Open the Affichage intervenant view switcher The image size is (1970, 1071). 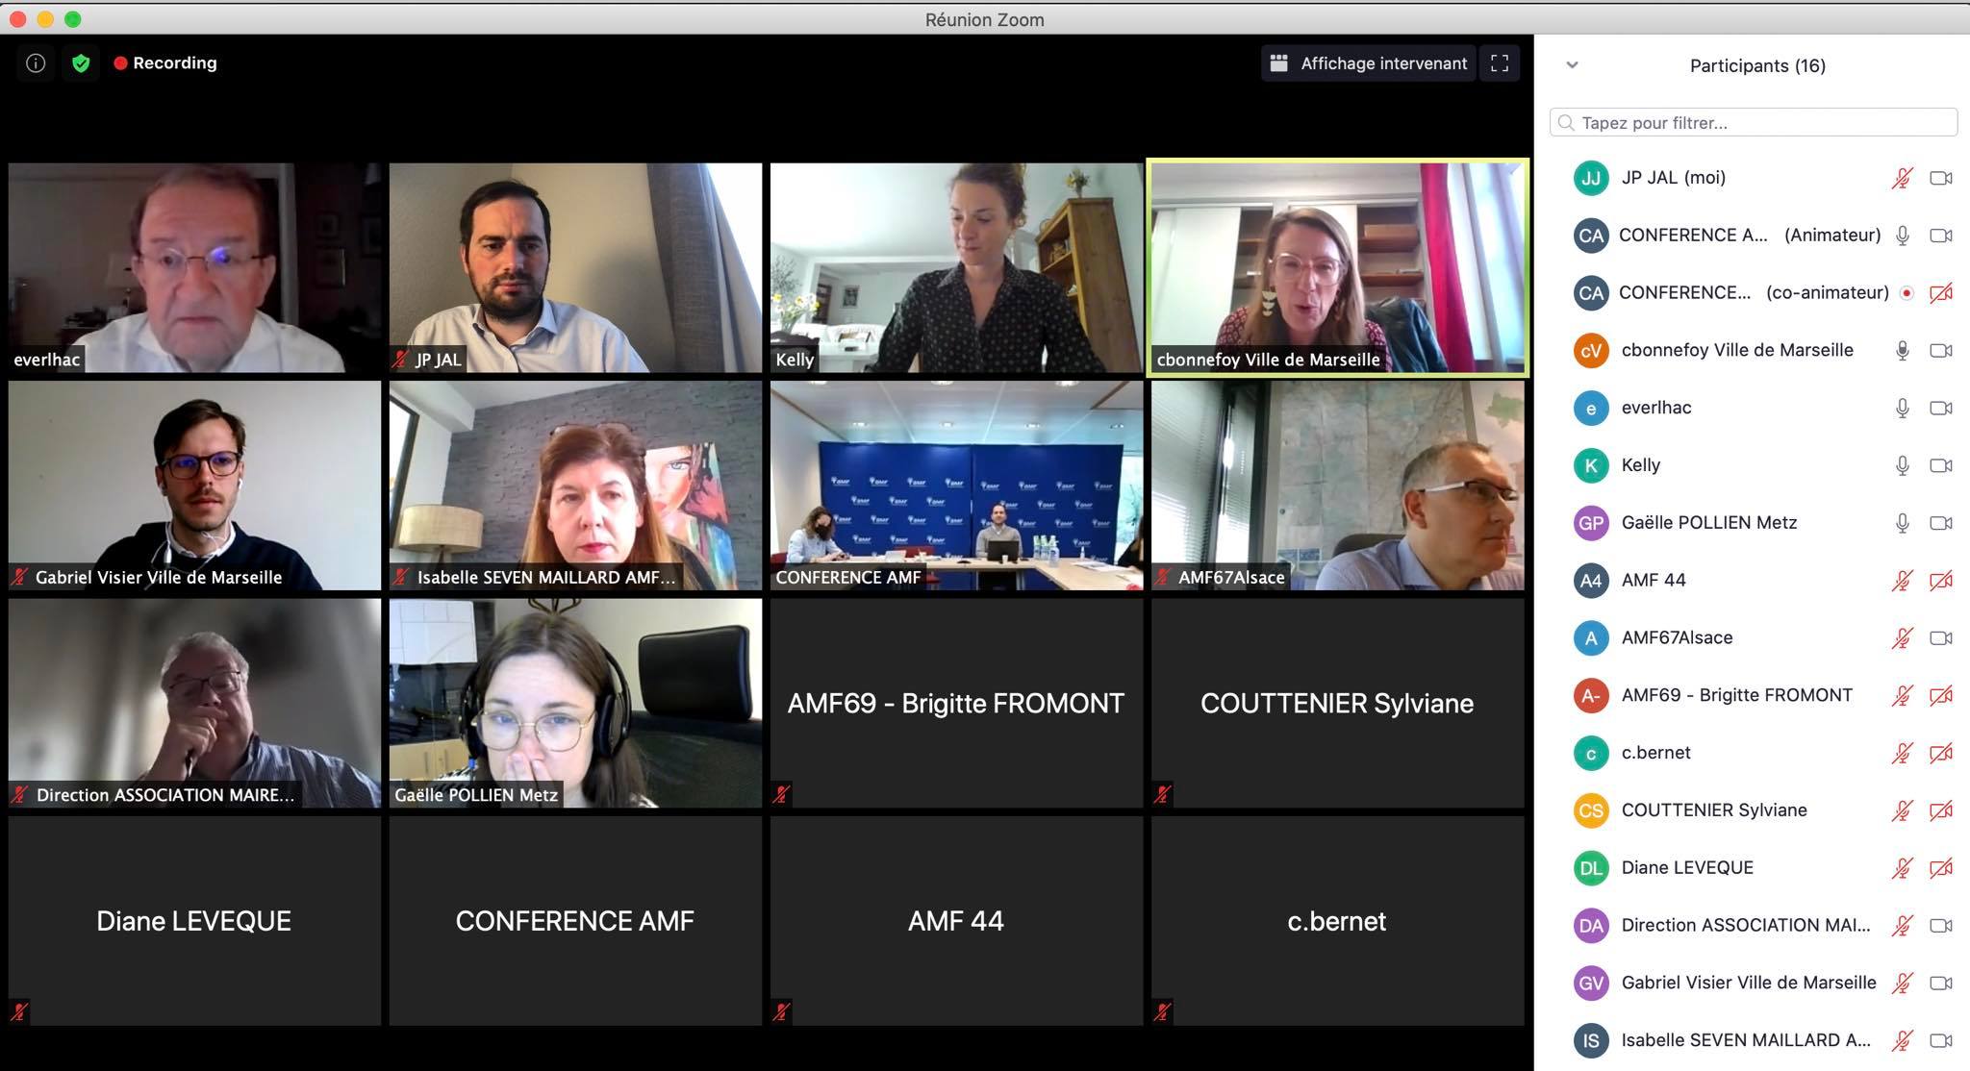point(1368,63)
